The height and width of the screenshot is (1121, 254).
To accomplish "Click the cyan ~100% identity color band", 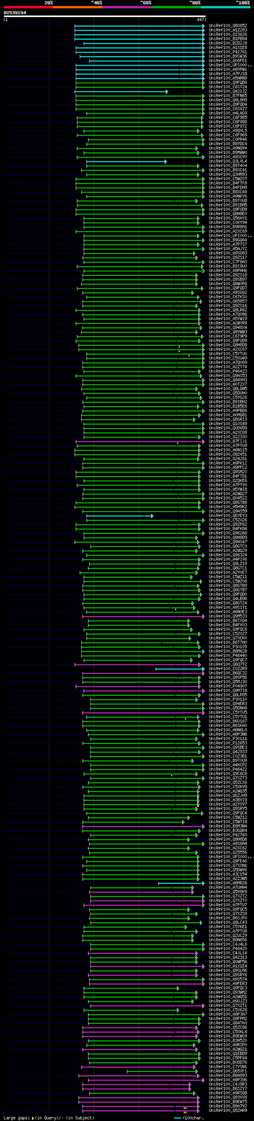I will 225,7.
